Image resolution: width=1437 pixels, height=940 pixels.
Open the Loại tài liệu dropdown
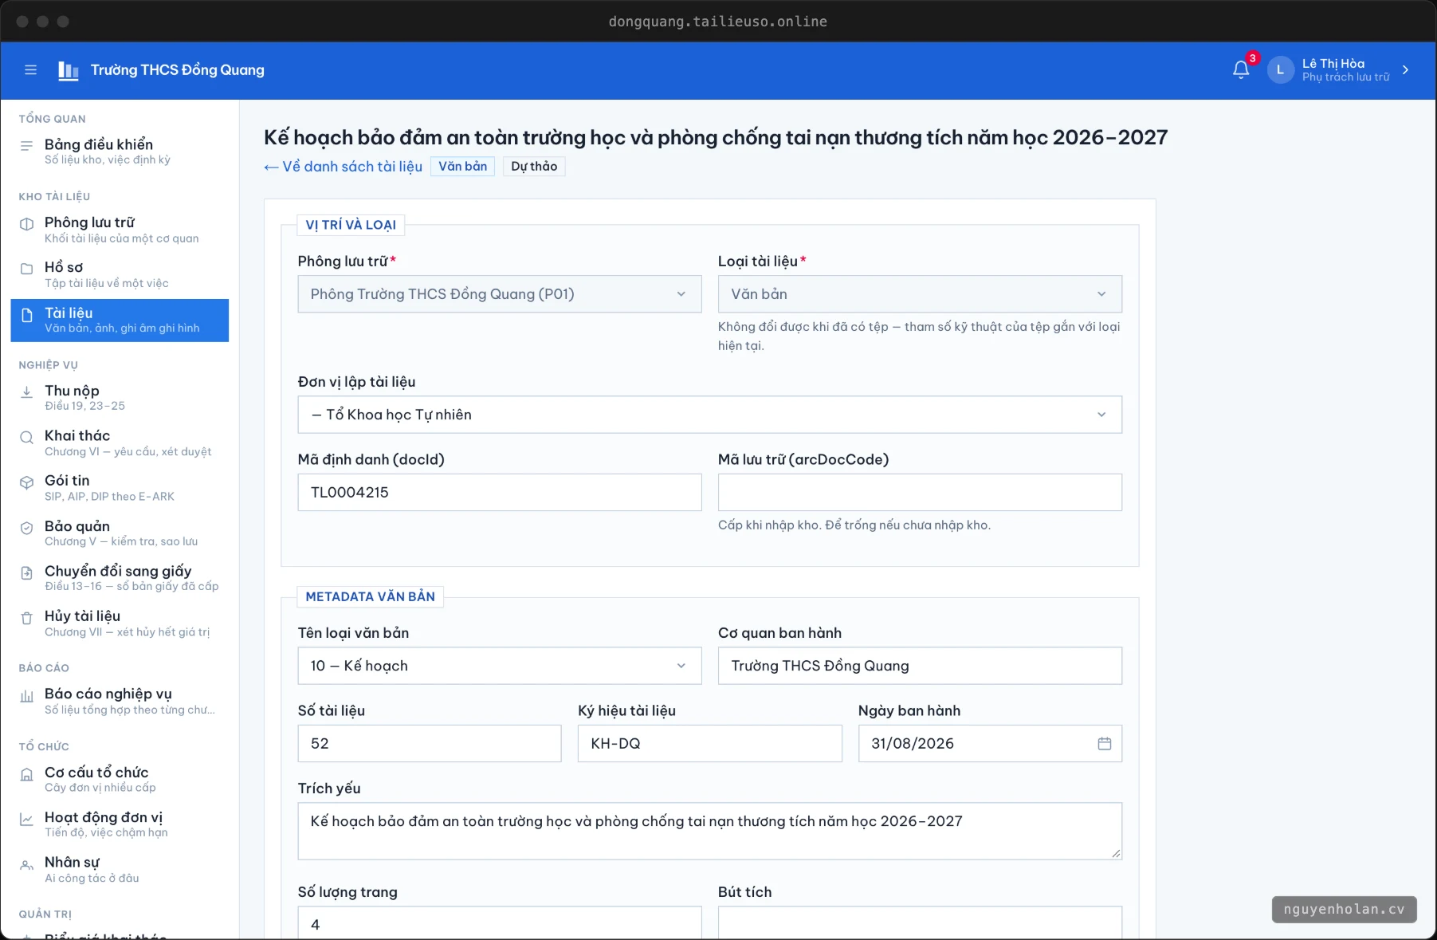click(920, 294)
